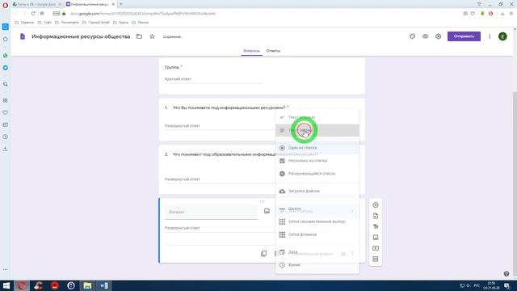Open downloads from the Opera sidebar
This screenshot has width=517, height=291.
click(6, 149)
